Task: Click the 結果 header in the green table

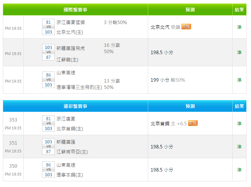Action: [x=239, y=9]
